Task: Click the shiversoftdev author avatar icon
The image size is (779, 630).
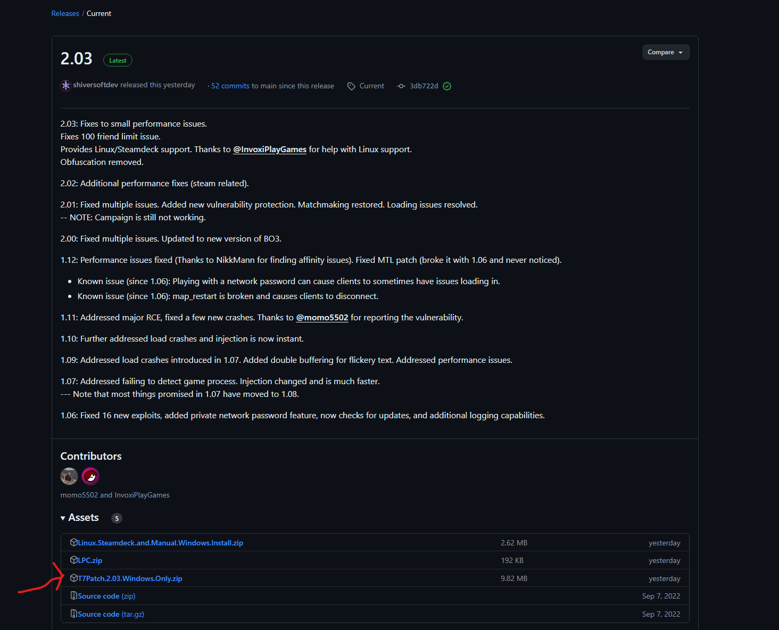Action: (66, 86)
